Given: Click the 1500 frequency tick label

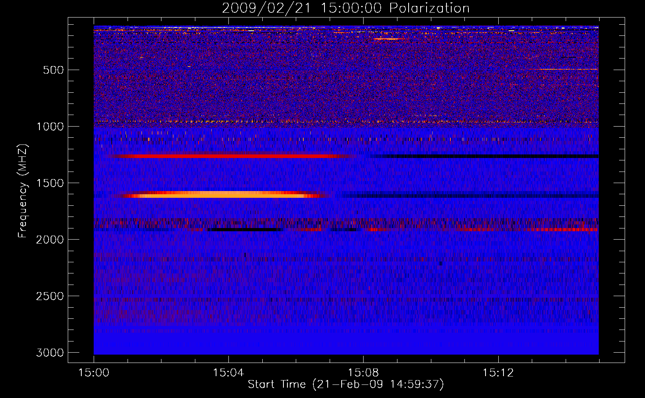Looking at the screenshot, I should (x=50, y=183).
